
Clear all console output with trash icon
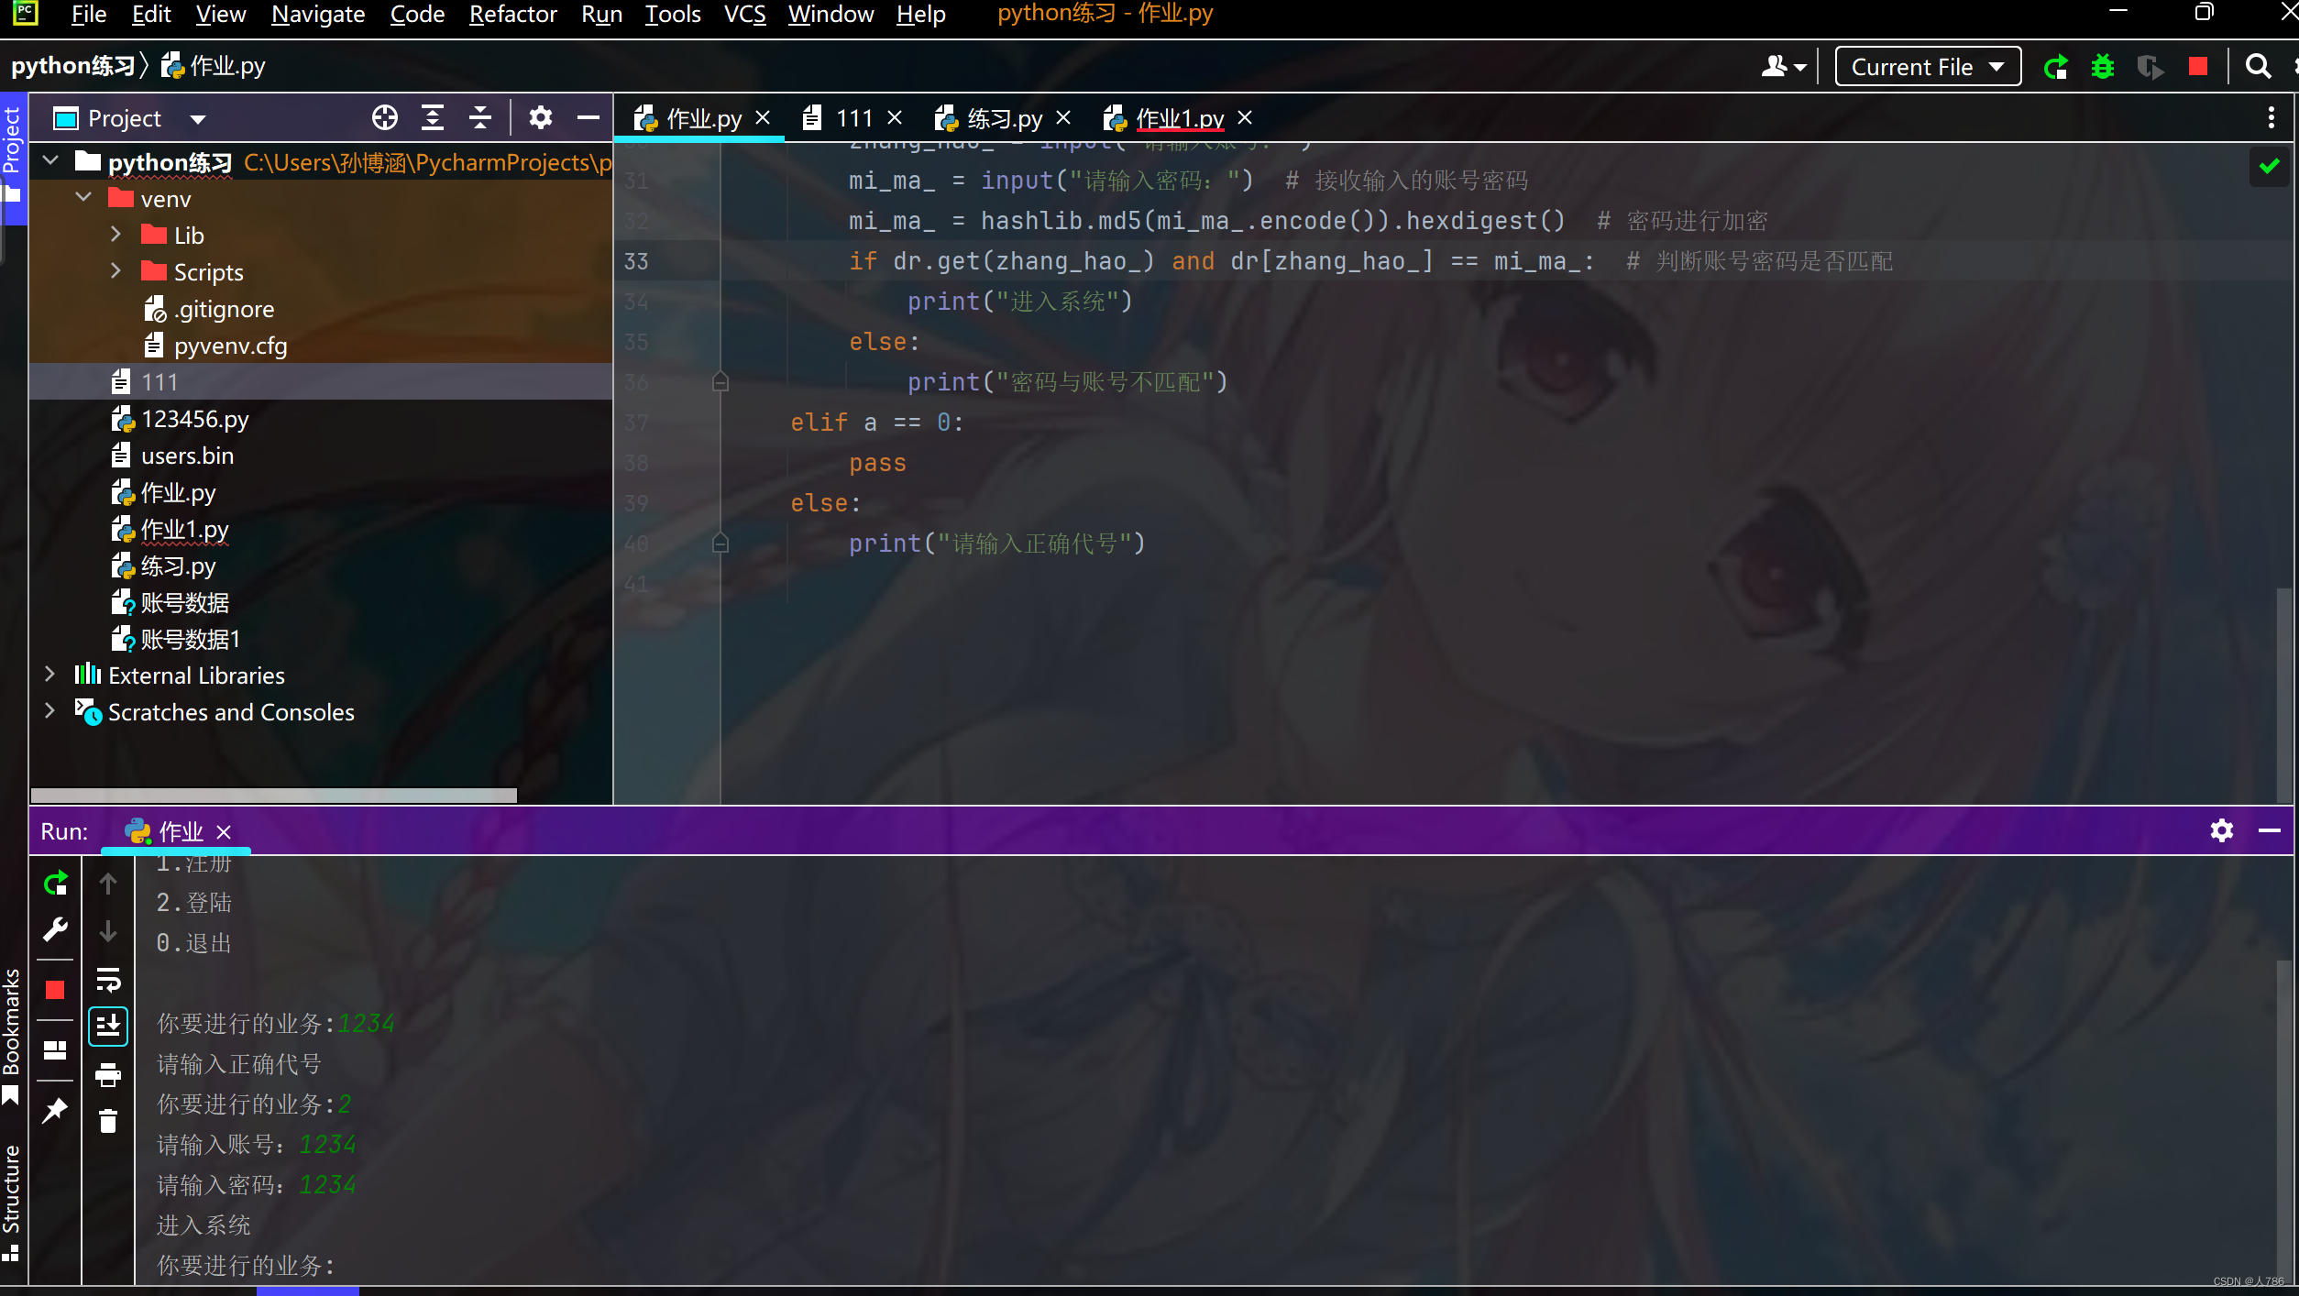pos(108,1120)
